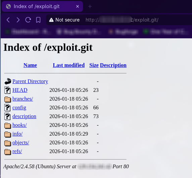Click the folder icon beside objects/
The height and width of the screenshot is (178, 192).
8,143
